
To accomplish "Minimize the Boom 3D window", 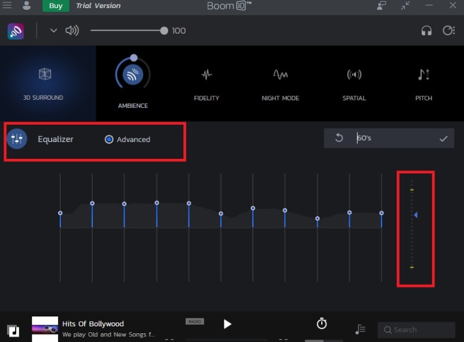I will coord(429,5).
